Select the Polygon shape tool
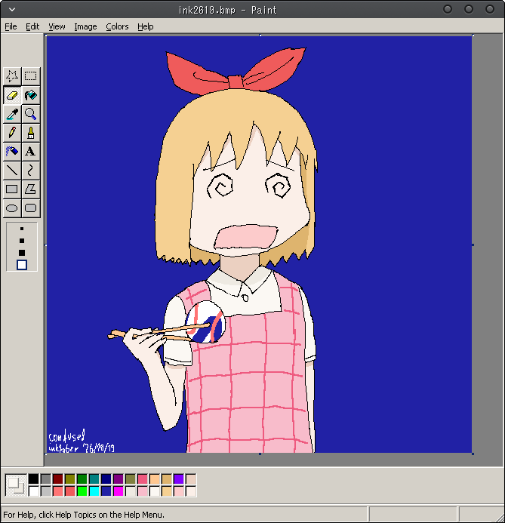The image size is (505, 523). 31,189
